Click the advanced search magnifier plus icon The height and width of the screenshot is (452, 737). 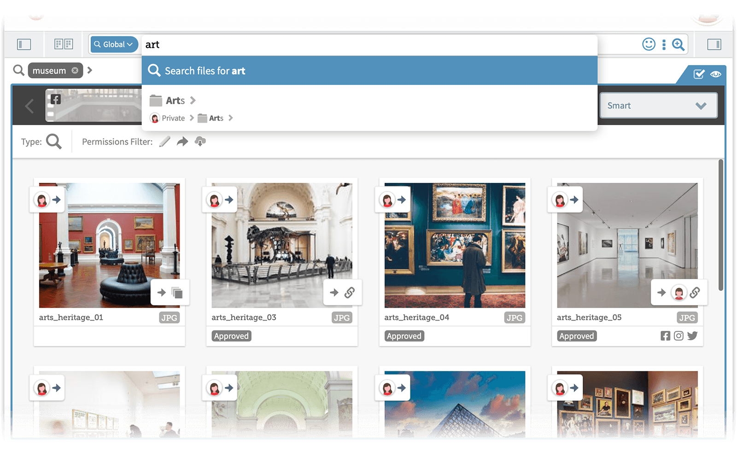point(678,44)
